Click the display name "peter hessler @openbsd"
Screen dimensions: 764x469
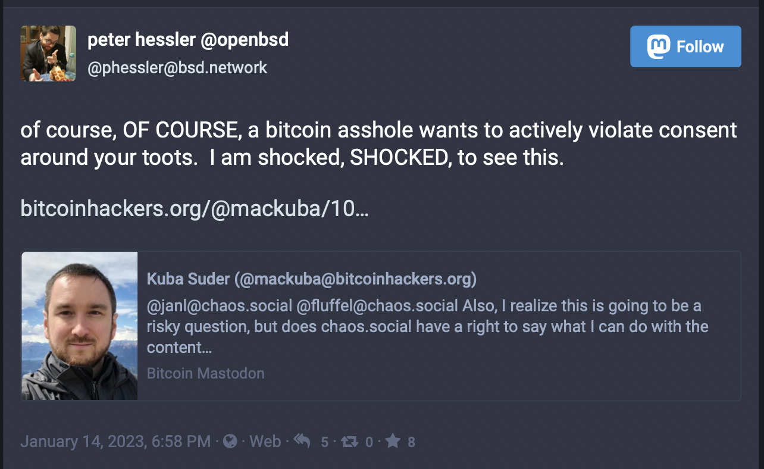pos(188,40)
